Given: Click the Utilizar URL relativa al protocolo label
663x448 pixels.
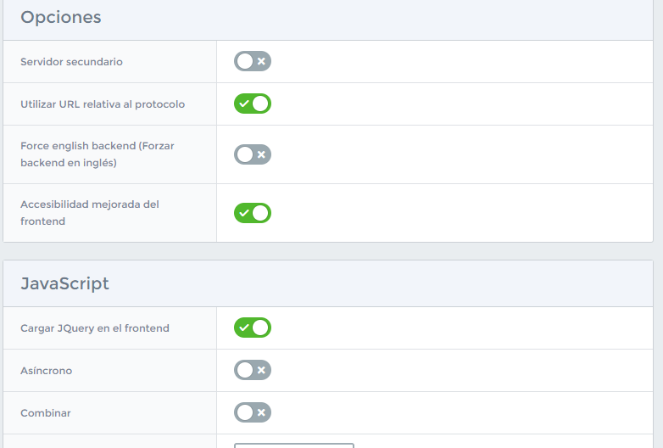Looking at the screenshot, I should (x=103, y=104).
